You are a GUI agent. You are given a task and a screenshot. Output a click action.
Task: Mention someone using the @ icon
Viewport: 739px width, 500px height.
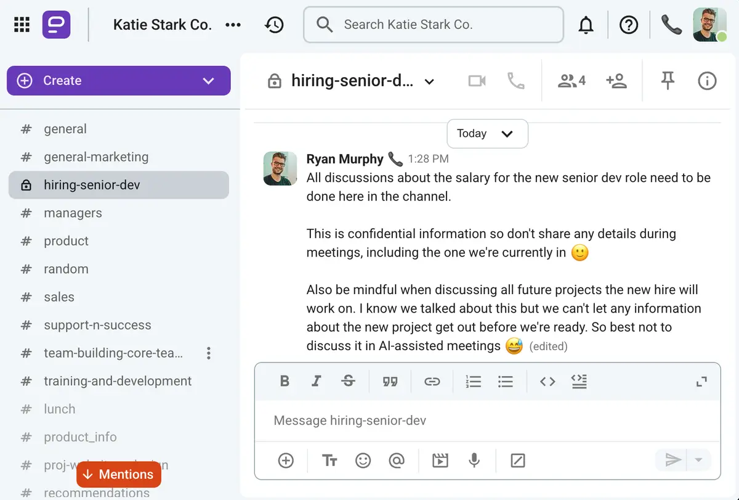point(396,460)
